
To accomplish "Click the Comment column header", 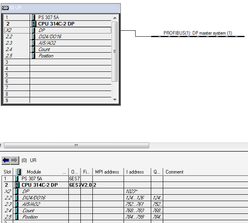I will [206, 172].
